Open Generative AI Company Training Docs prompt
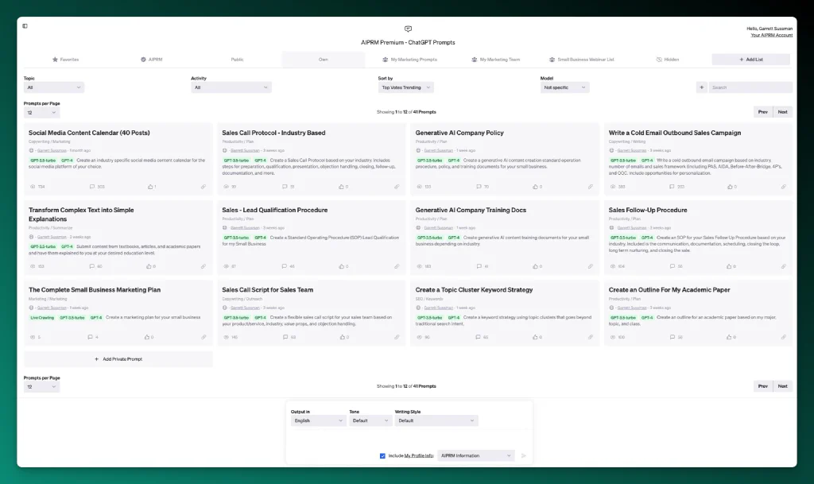This screenshot has height=484, width=814. pyautogui.click(x=471, y=210)
